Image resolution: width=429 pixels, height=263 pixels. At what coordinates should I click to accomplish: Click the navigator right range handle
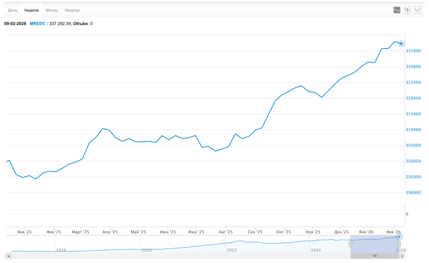[399, 244]
